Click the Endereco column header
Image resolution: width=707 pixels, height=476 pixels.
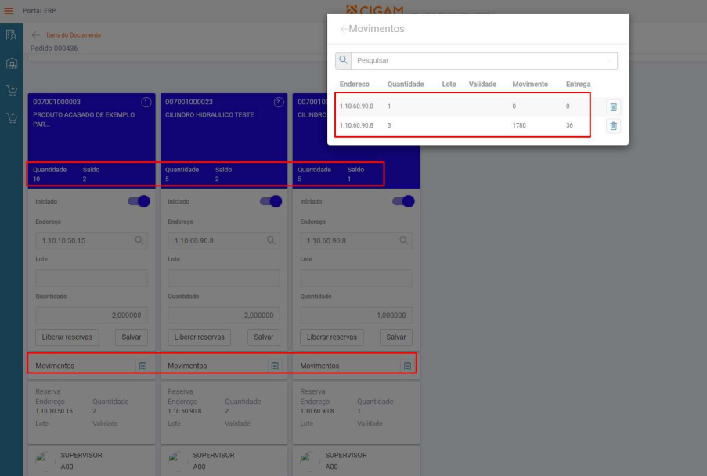(355, 85)
